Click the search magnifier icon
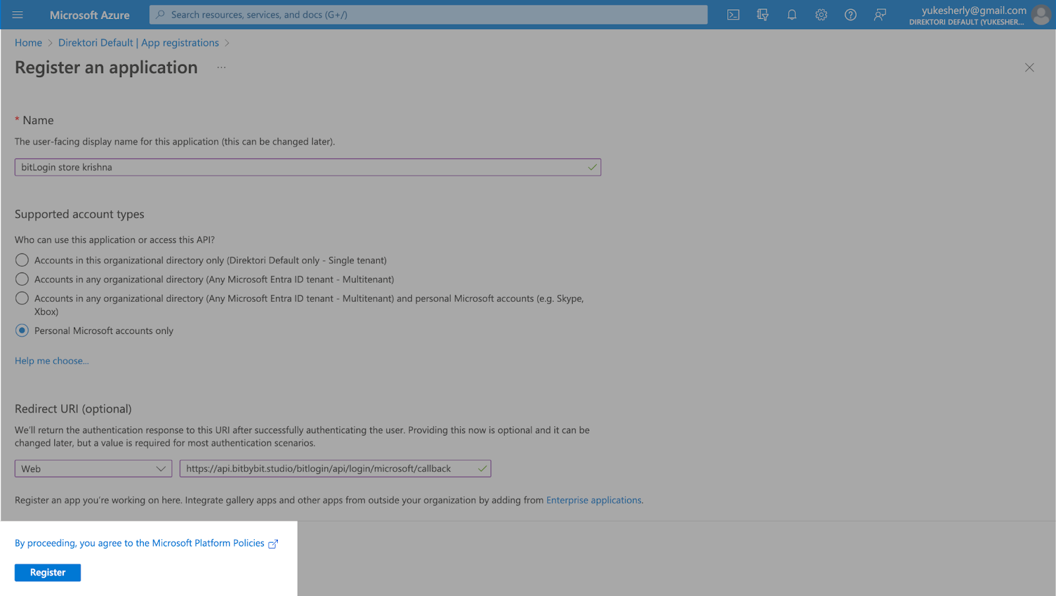1056x596 pixels. [160, 15]
